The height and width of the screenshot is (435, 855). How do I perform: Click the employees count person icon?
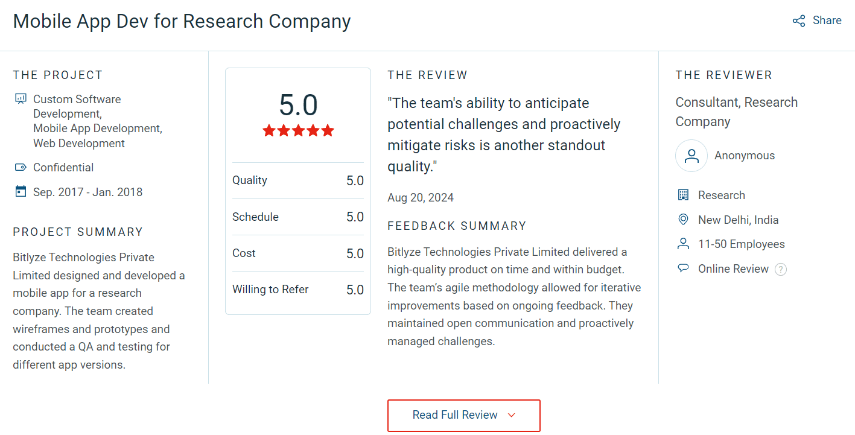click(683, 244)
